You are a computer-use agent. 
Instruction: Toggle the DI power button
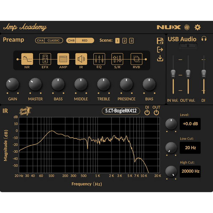[x=147, y=113]
